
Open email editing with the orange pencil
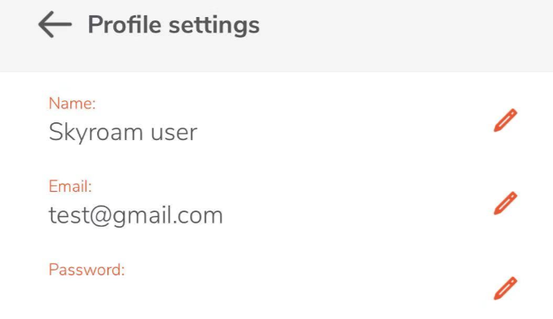[505, 203]
